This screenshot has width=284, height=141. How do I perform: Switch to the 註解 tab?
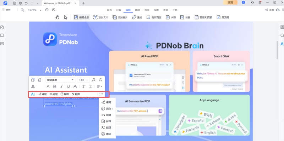119,10
